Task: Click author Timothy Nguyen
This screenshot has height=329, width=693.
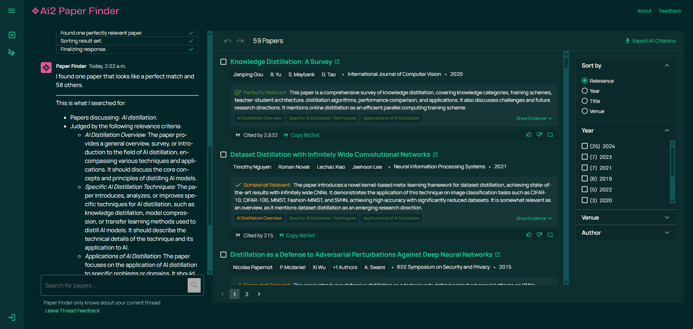Action: click(x=252, y=167)
